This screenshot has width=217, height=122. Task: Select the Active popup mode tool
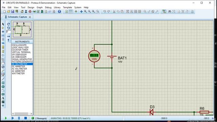click(3, 63)
